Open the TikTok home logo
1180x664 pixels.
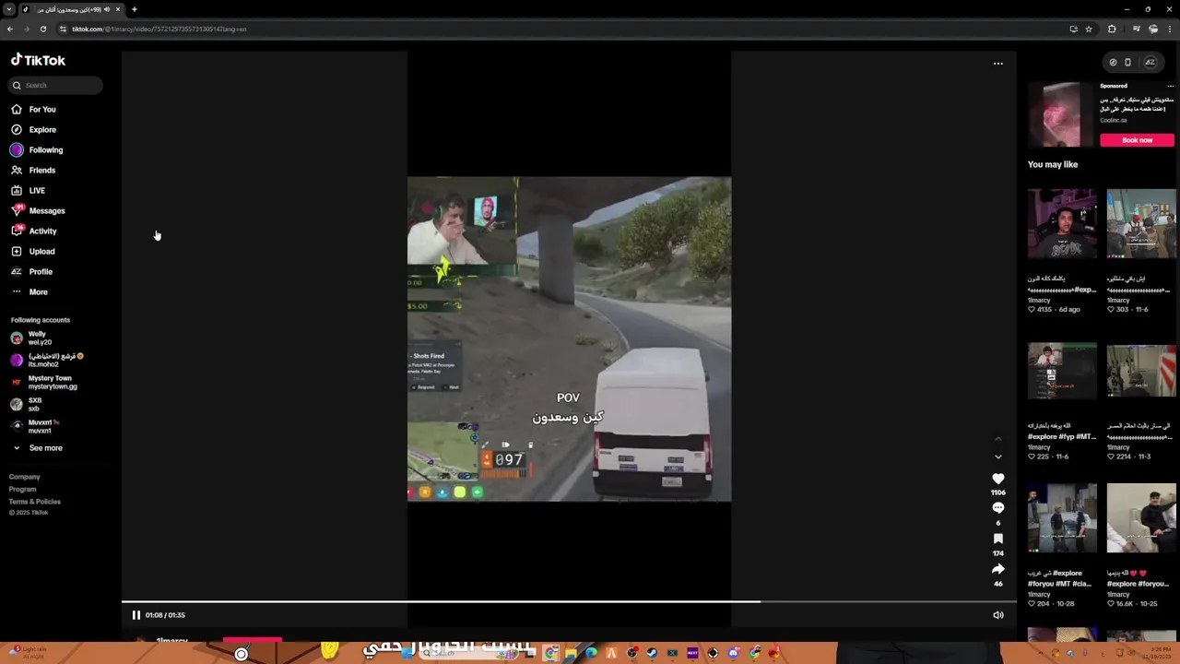[x=38, y=60]
